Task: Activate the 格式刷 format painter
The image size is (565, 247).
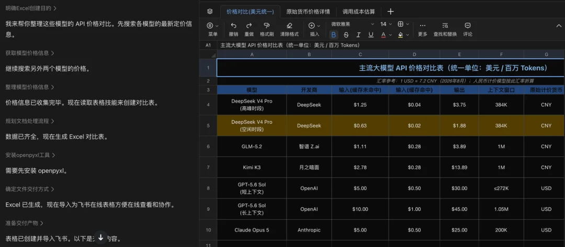Action: tap(267, 29)
